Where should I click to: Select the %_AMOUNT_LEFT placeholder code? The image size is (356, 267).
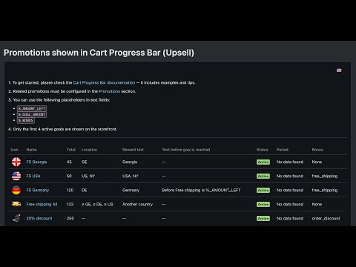coord(32,108)
